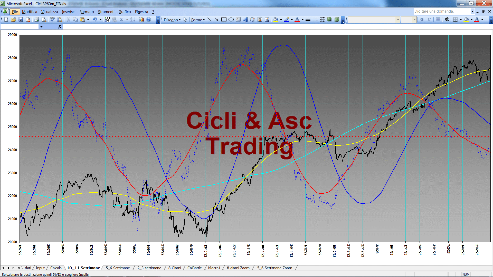Open the Strumenti menu
Screen dimensions: 493x277
(106, 12)
